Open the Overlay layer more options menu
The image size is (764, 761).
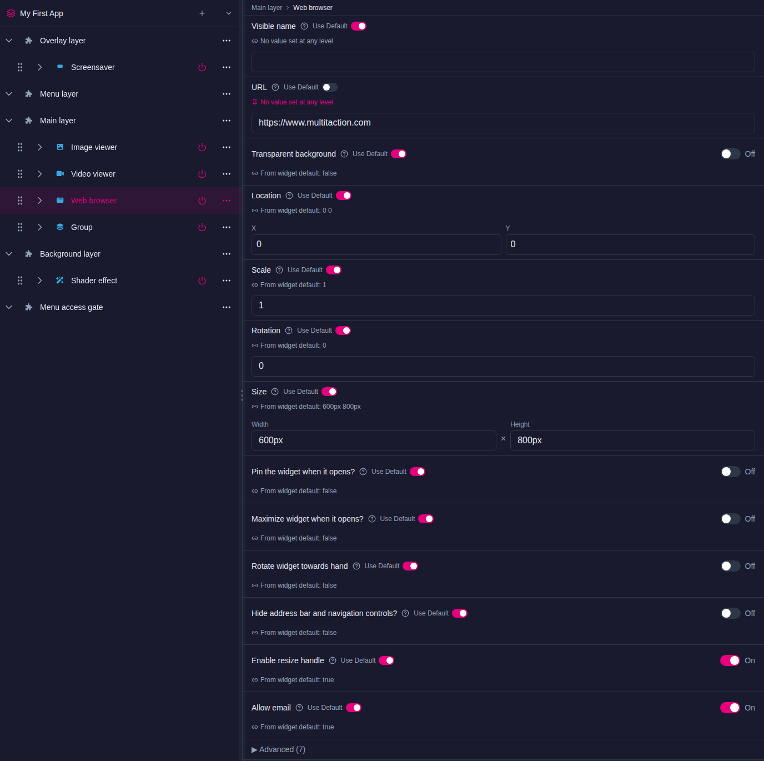tap(227, 41)
